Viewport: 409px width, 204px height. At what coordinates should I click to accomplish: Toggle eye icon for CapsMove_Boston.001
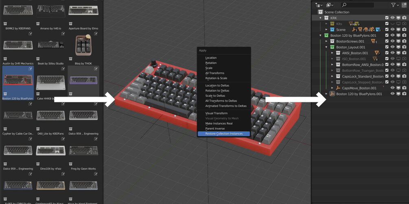[393, 88]
